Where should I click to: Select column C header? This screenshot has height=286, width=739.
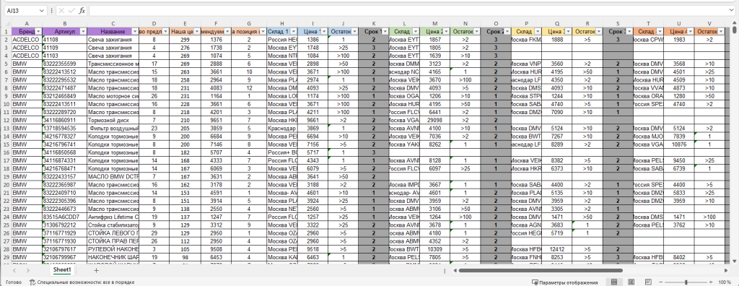pyautogui.click(x=113, y=24)
